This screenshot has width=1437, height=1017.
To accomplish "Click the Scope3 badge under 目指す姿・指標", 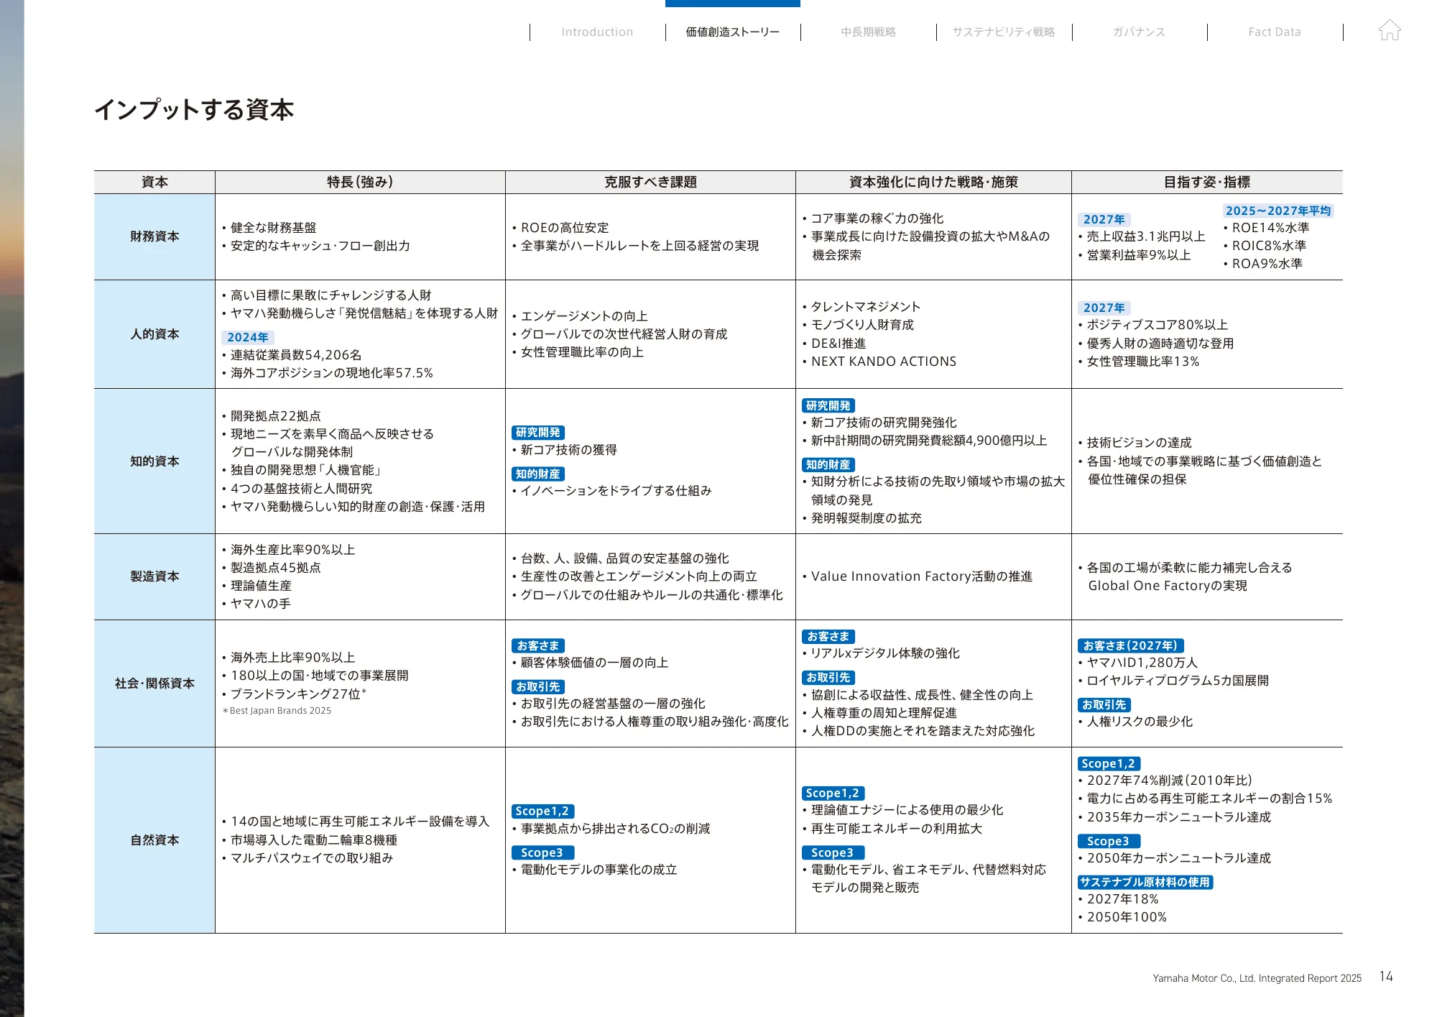I will click(x=1110, y=840).
